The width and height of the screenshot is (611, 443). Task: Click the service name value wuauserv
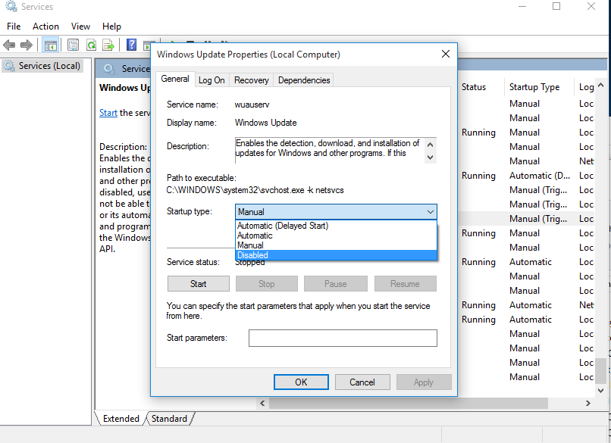[x=252, y=105]
